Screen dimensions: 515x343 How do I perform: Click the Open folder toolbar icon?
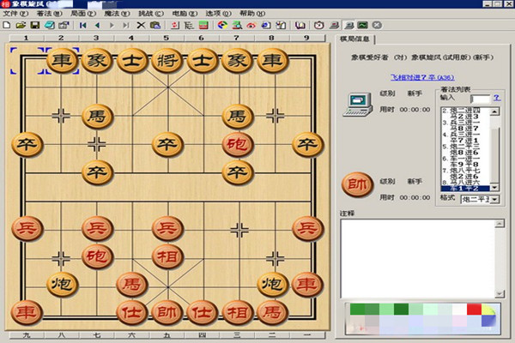[x=20, y=26]
